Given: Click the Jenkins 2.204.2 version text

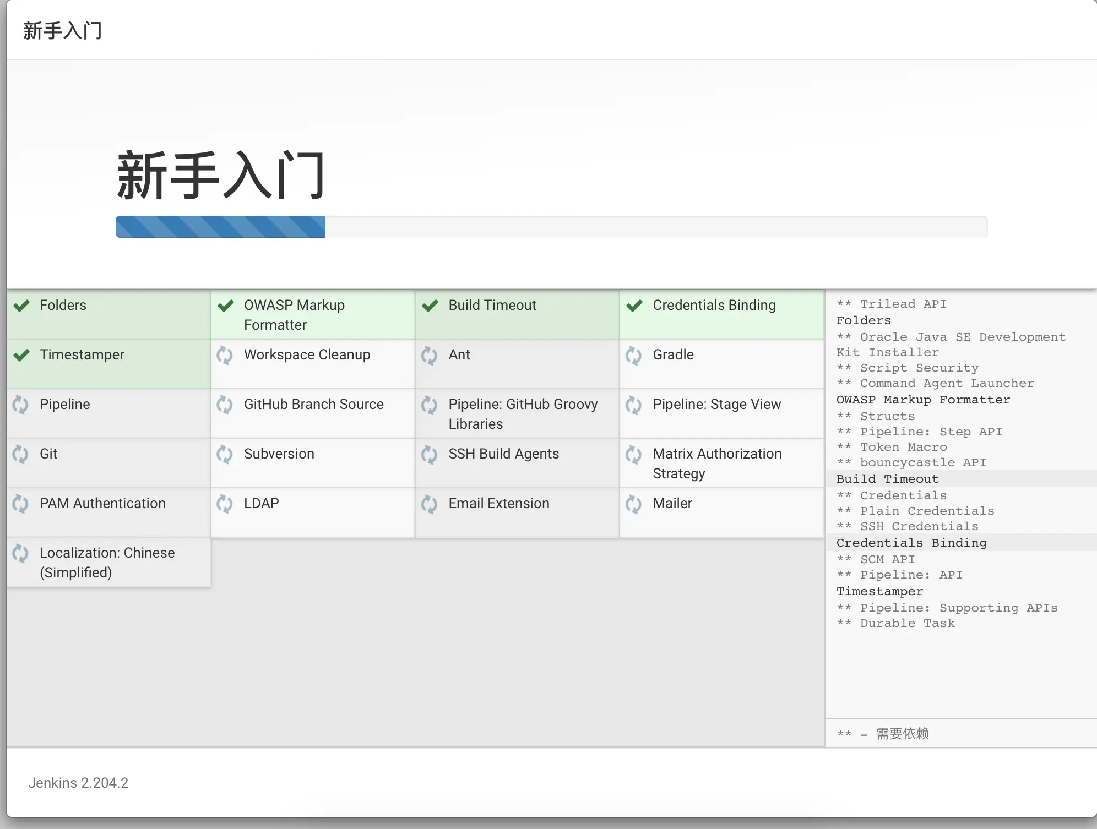Looking at the screenshot, I should (78, 783).
